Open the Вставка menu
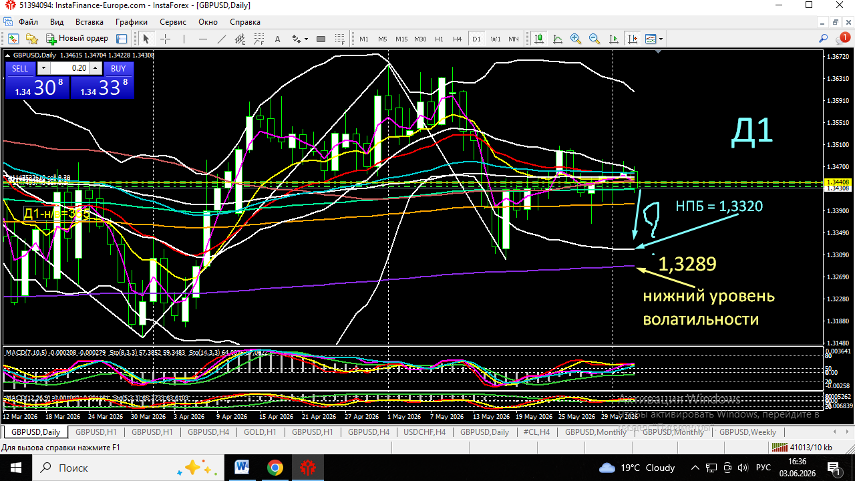 tap(89, 21)
